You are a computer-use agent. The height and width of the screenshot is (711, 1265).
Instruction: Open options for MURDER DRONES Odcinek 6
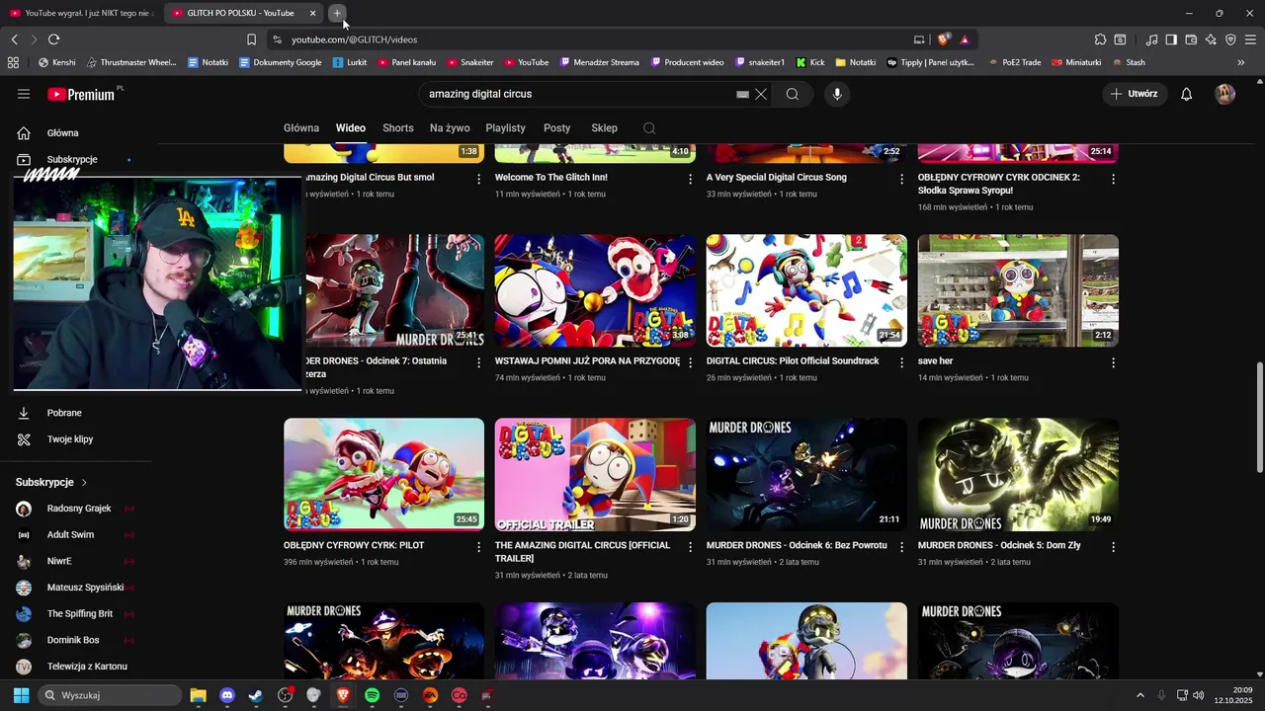(x=901, y=546)
